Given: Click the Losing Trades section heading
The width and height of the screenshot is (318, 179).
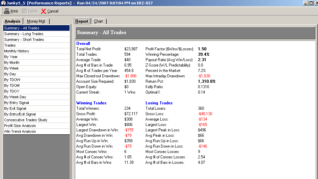Looking at the screenshot, I should pyautogui.click(x=159, y=103).
